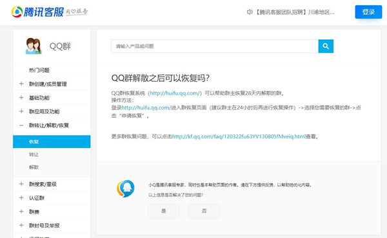Click the 否 feedback button
Screen dimensions: 387x238
coord(204,211)
